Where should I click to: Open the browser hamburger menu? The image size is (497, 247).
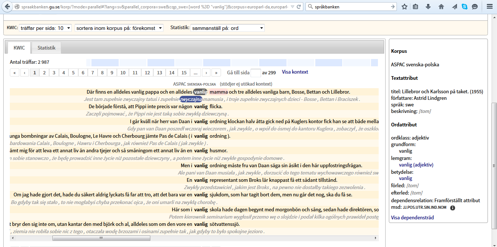tap(490, 7)
